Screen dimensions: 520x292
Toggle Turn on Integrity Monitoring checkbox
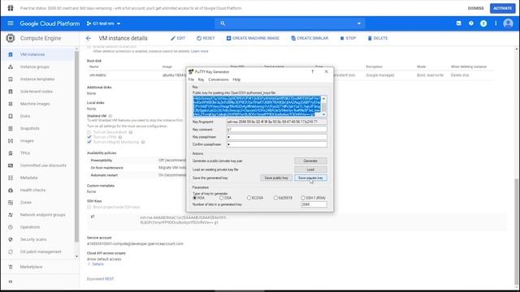click(89, 142)
